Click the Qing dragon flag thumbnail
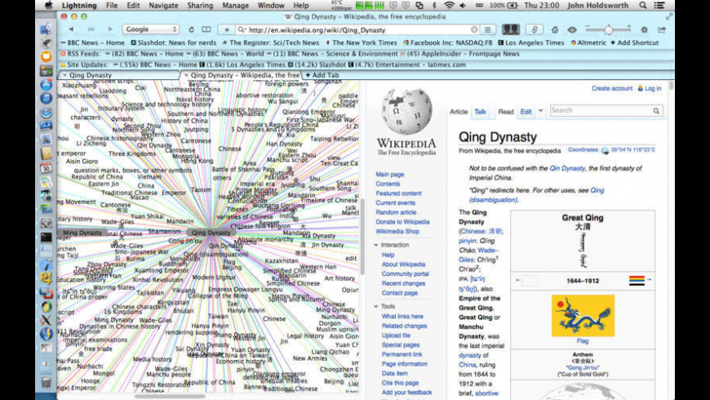Image resolution: width=710 pixels, height=400 pixels. point(583,316)
